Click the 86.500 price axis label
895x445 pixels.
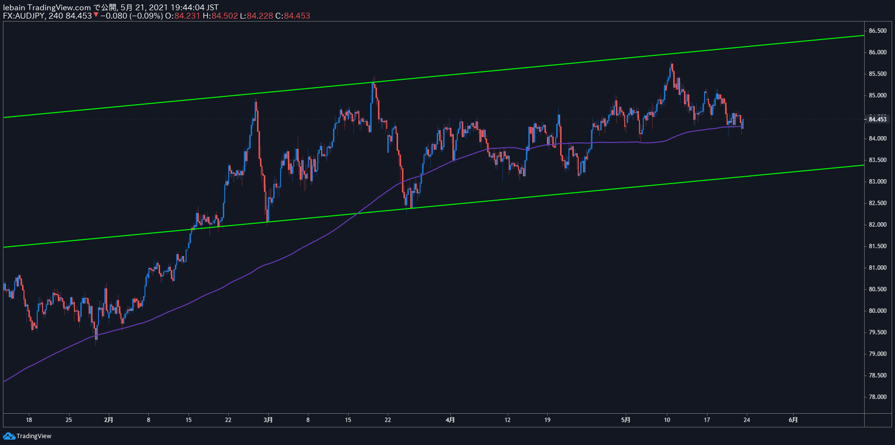point(877,31)
